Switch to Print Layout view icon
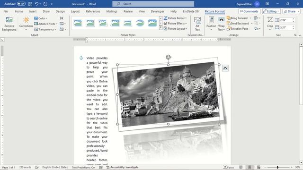This screenshot has height=170, width=303. [x=250, y=167]
